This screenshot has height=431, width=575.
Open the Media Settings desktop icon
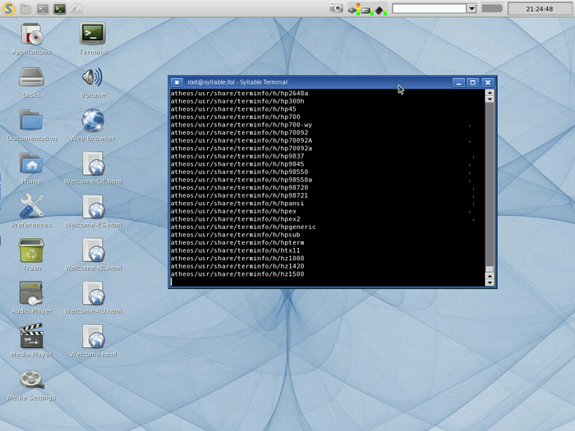tap(31, 380)
